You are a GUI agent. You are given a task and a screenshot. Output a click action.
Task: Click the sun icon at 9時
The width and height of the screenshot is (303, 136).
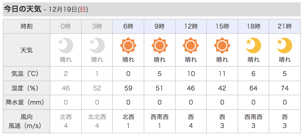(160, 46)
